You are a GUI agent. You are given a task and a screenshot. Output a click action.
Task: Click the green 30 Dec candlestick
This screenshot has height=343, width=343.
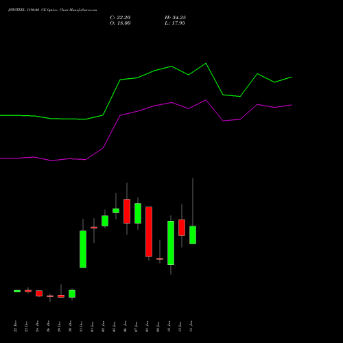pyautogui.click(x=72, y=294)
